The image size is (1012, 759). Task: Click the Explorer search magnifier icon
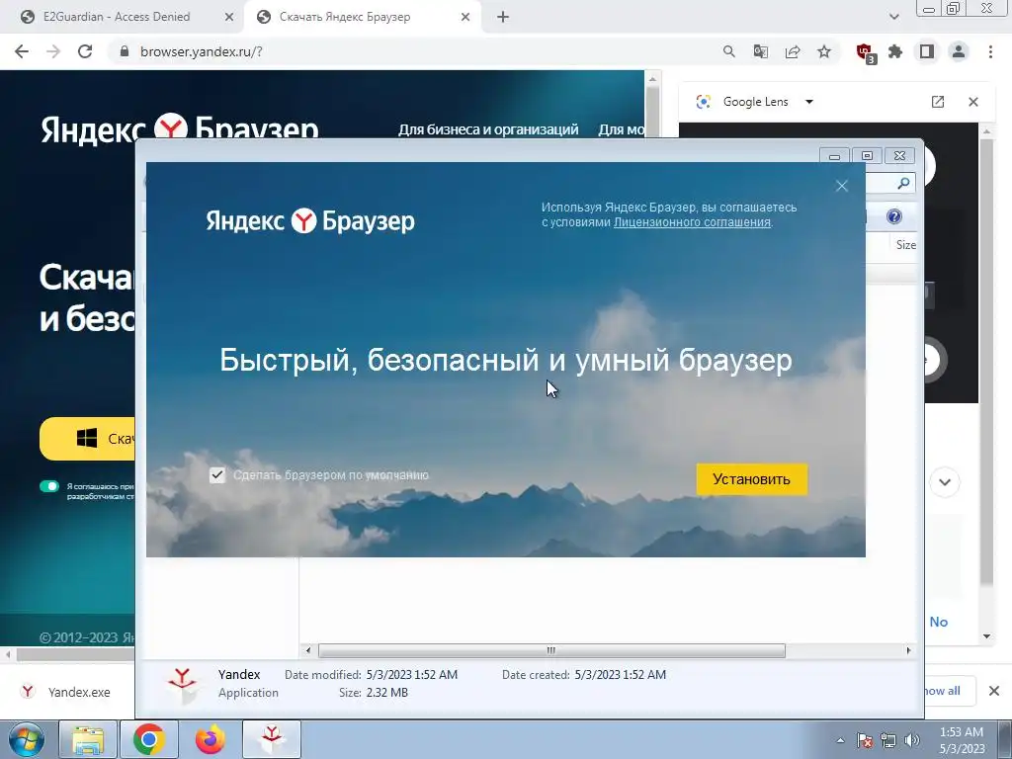(903, 184)
